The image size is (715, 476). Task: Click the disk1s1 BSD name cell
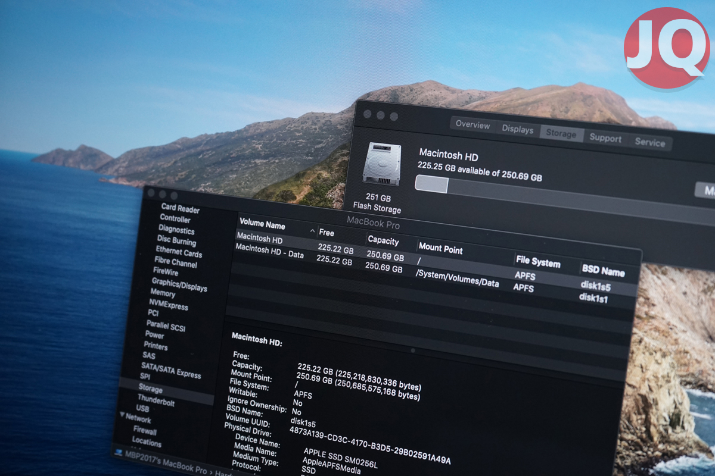[593, 298]
